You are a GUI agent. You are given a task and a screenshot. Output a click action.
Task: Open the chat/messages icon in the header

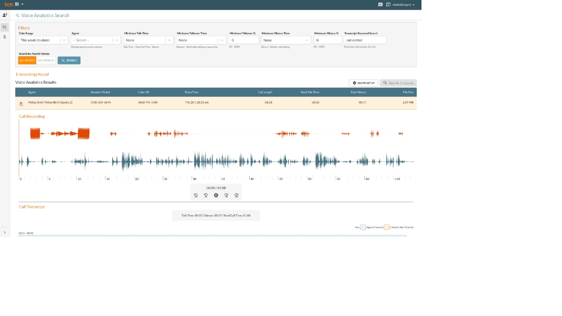tap(380, 5)
